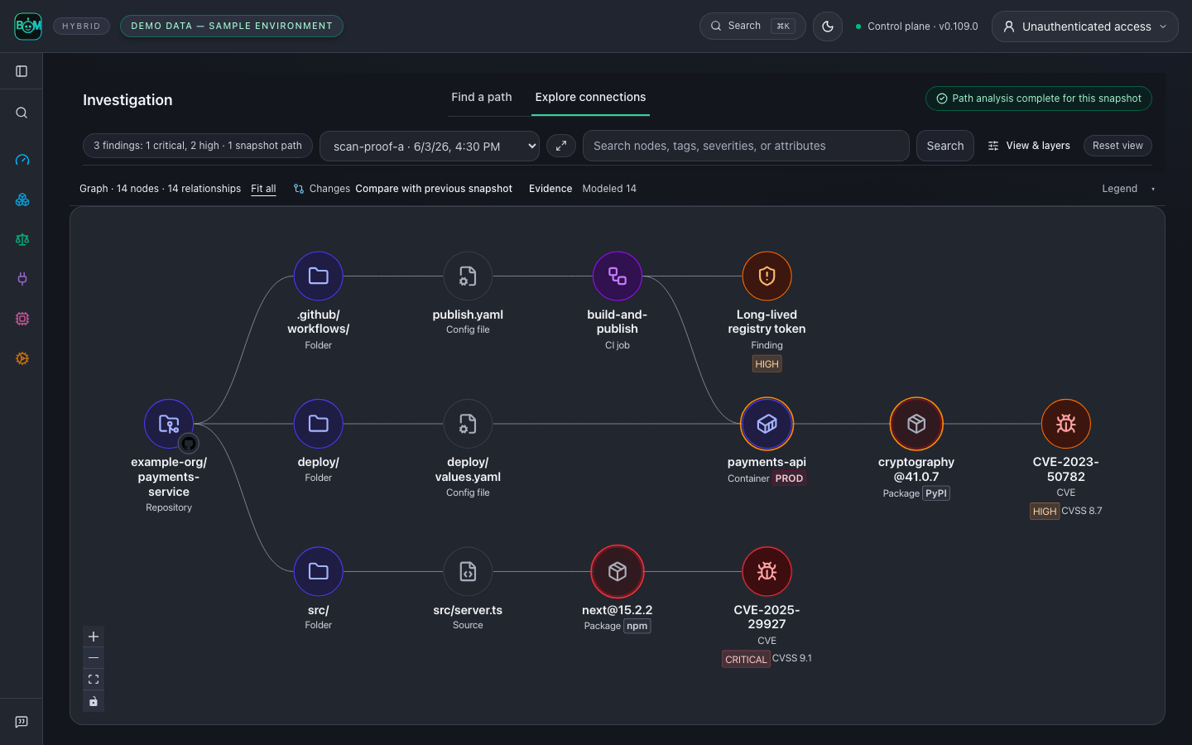
Task: Select the deploy/values.yaml config node
Action: click(468, 424)
